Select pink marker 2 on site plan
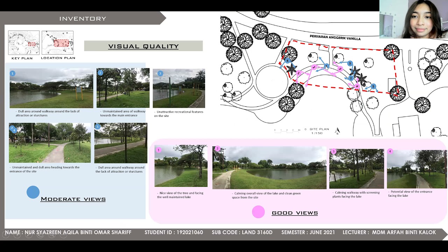 314,67
